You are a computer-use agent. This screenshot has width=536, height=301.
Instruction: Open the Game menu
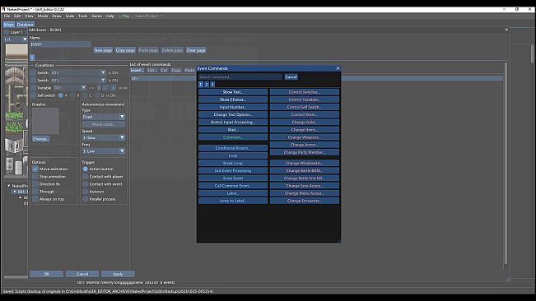click(x=96, y=16)
